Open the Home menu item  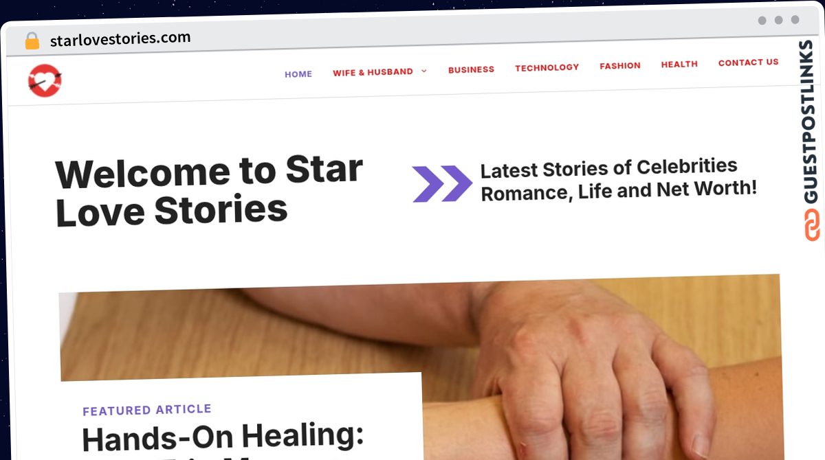click(298, 74)
